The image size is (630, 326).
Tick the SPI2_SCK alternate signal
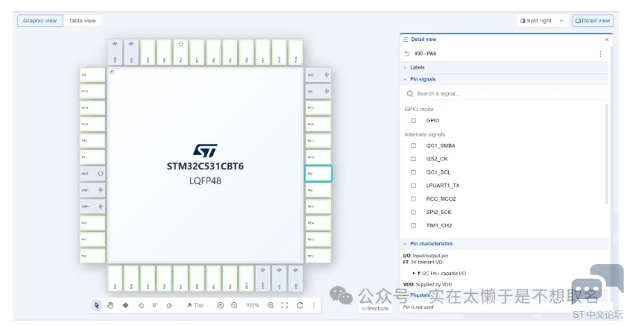(414, 212)
